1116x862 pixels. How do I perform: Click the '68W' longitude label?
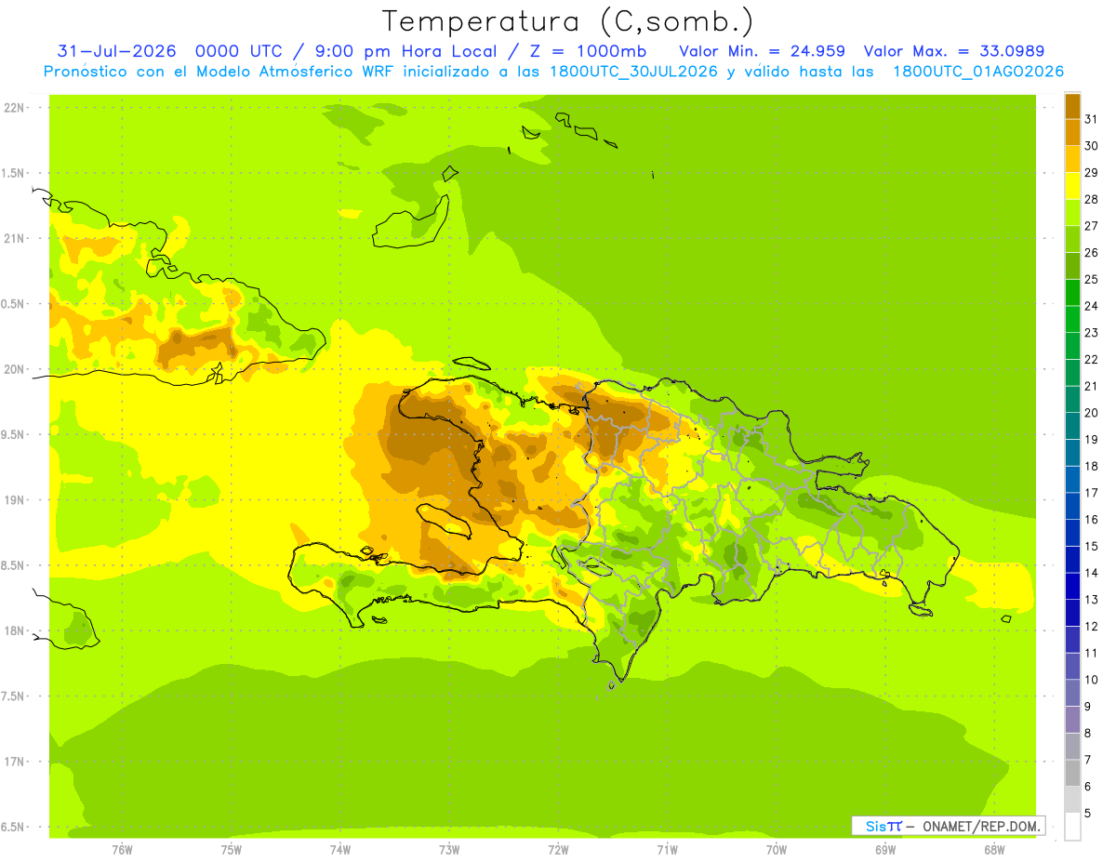point(994,849)
